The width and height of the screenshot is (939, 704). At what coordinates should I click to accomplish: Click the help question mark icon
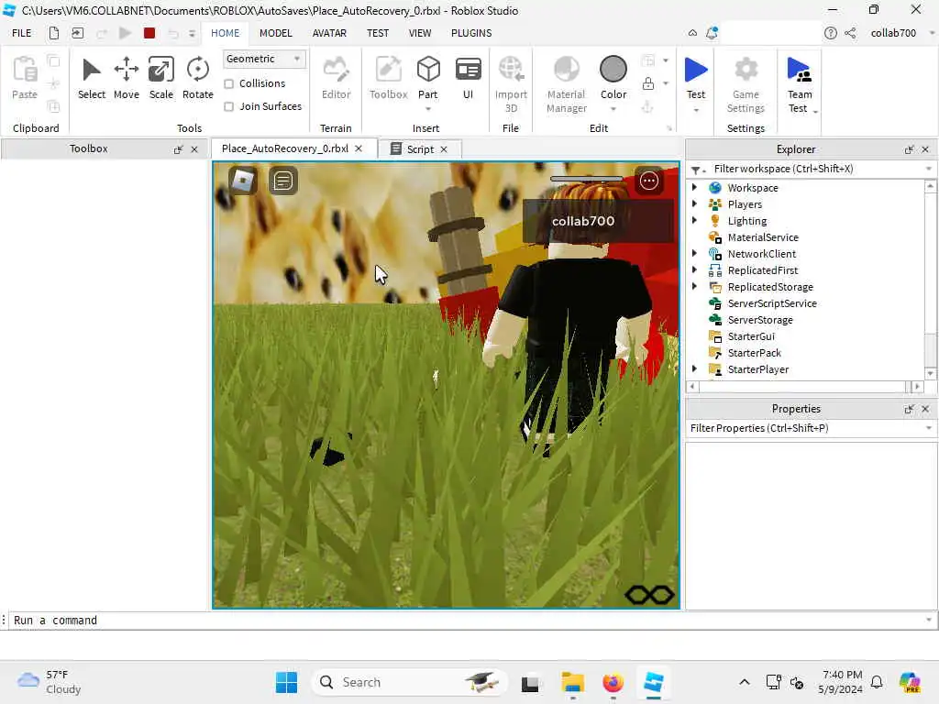pyautogui.click(x=830, y=33)
